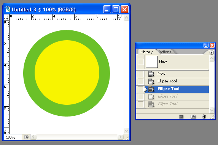The height and width of the screenshot is (145, 218).
Task: Click icon beside first Ellipse Tool state
Action: (151, 82)
